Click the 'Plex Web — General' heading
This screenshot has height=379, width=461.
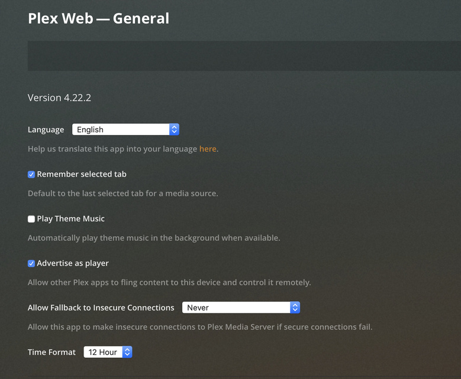coord(98,19)
